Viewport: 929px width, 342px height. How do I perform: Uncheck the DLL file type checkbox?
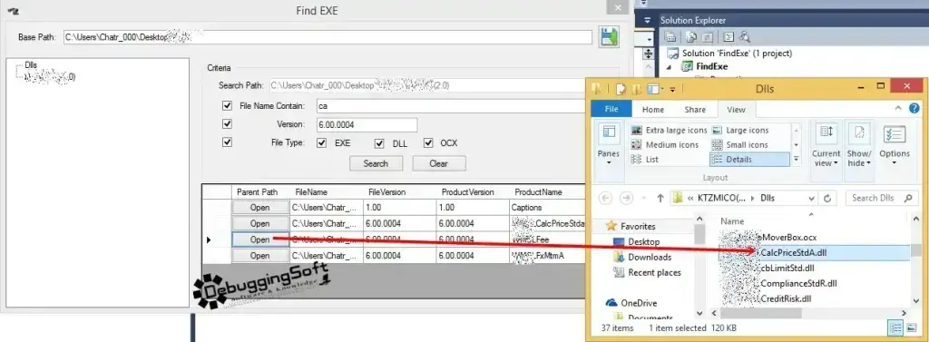pyautogui.click(x=379, y=142)
